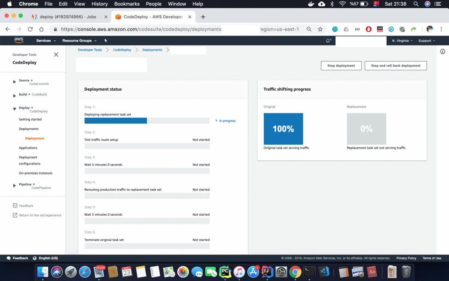
Task: Click the Feedback icon in the sidebar
Action: point(15,206)
